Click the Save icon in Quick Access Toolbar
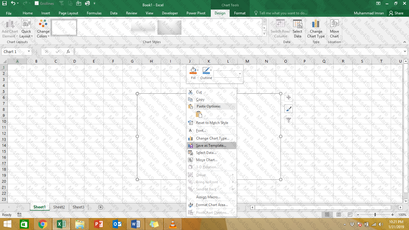 coord(4,3)
